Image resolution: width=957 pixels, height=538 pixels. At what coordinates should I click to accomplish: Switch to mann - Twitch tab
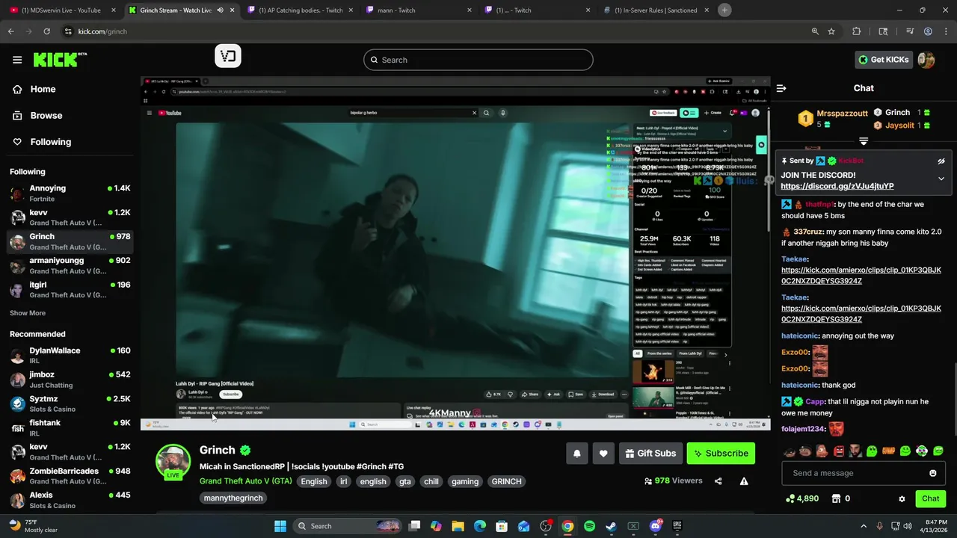pyautogui.click(x=419, y=10)
